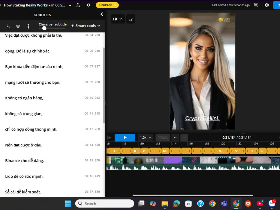This screenshot has height=210, width=280.
Task: Open the comments icon in top bar
Action: coord(256,5)
